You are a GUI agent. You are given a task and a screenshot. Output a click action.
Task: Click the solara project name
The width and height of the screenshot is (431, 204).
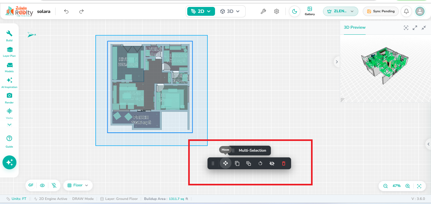[44, 11]
